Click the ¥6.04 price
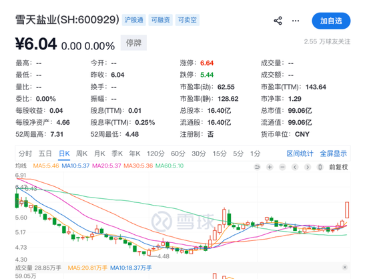Viewport: 367px width, 279px height. click(x=36, y=44)
